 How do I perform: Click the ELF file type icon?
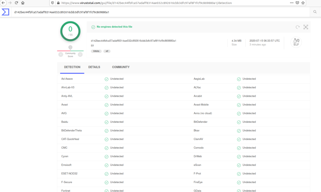pos(296,42)
